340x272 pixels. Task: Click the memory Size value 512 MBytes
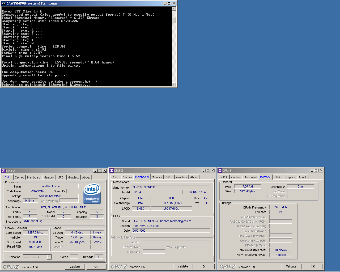248,191
